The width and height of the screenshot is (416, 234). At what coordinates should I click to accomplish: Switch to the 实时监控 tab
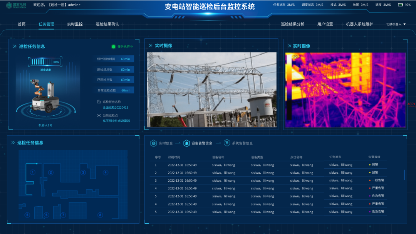tap(75, 24)
